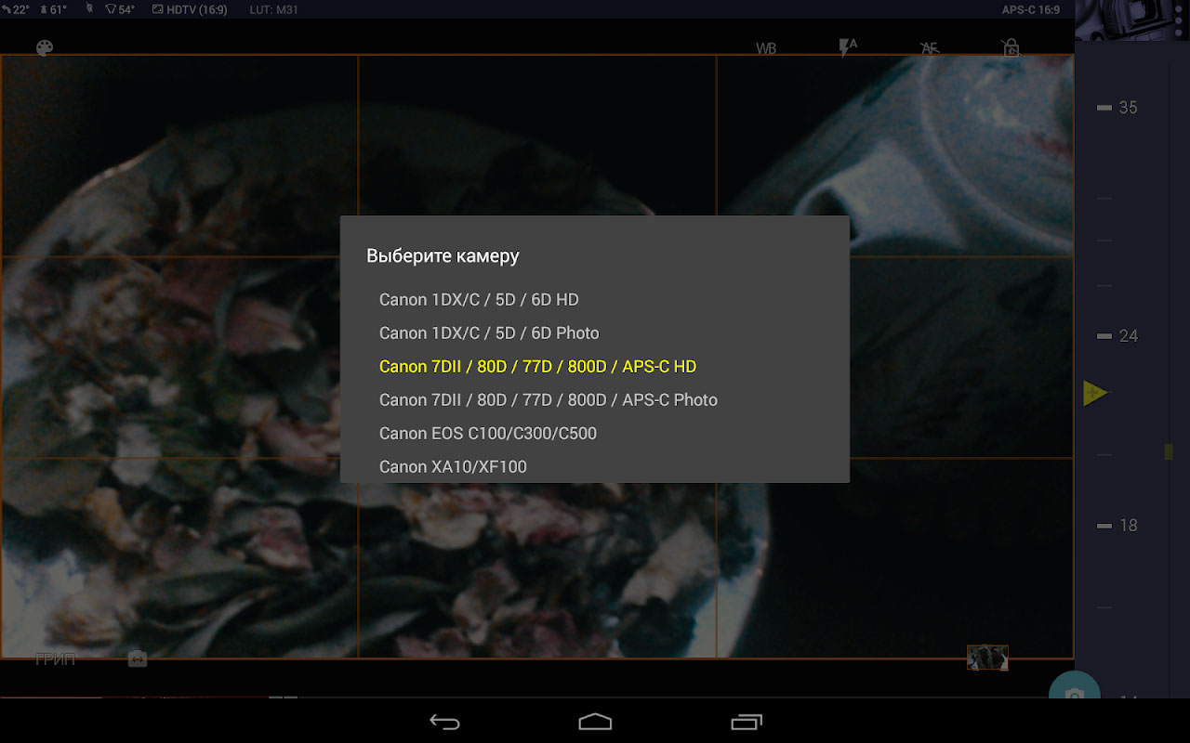This screenshot has height=743, width=1190.
Task: Pick Canon EOS C100/C300/C500 camera
Action: click(x=594, y=434)
